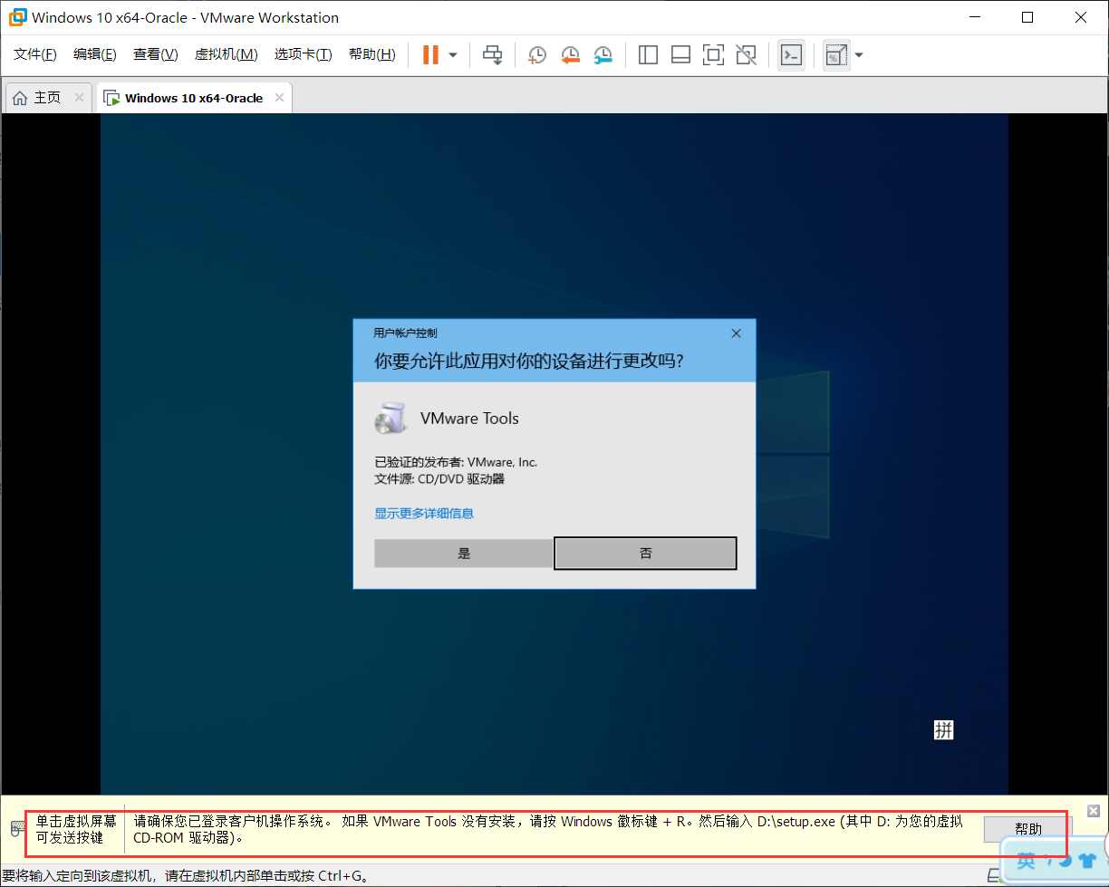The width and height of the screenshot is (1109, 887).
Task: Send Ctrl+Alt+Del to the guest OS
Action: point(492,54)
